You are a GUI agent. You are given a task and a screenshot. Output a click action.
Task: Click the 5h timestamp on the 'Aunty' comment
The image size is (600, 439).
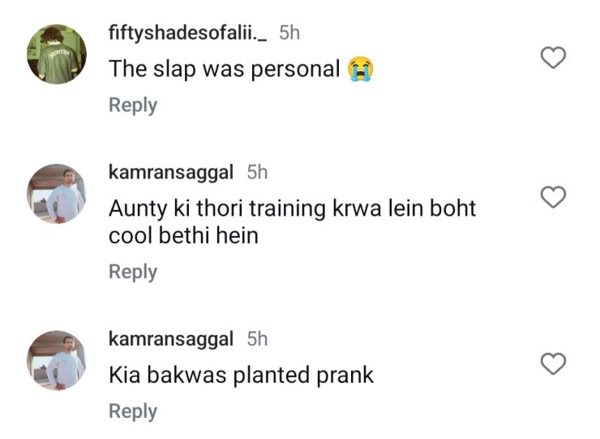pos(257,172)
